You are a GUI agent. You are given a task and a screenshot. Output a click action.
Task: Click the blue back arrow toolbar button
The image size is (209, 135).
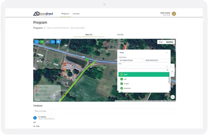[53, 42]
